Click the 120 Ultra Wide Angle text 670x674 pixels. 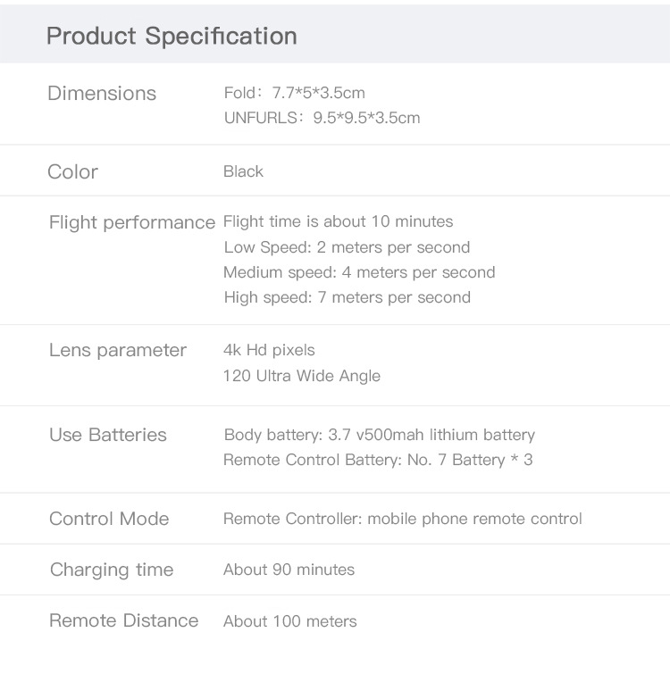click(302, 376)
